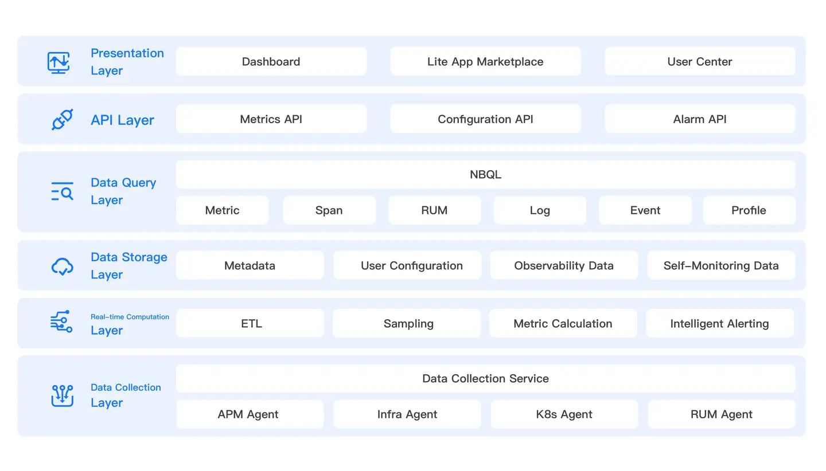Image resolution: width=826 pixels, height=471 pixels.
Task: Select the Span query type
Action: (329, 210)
